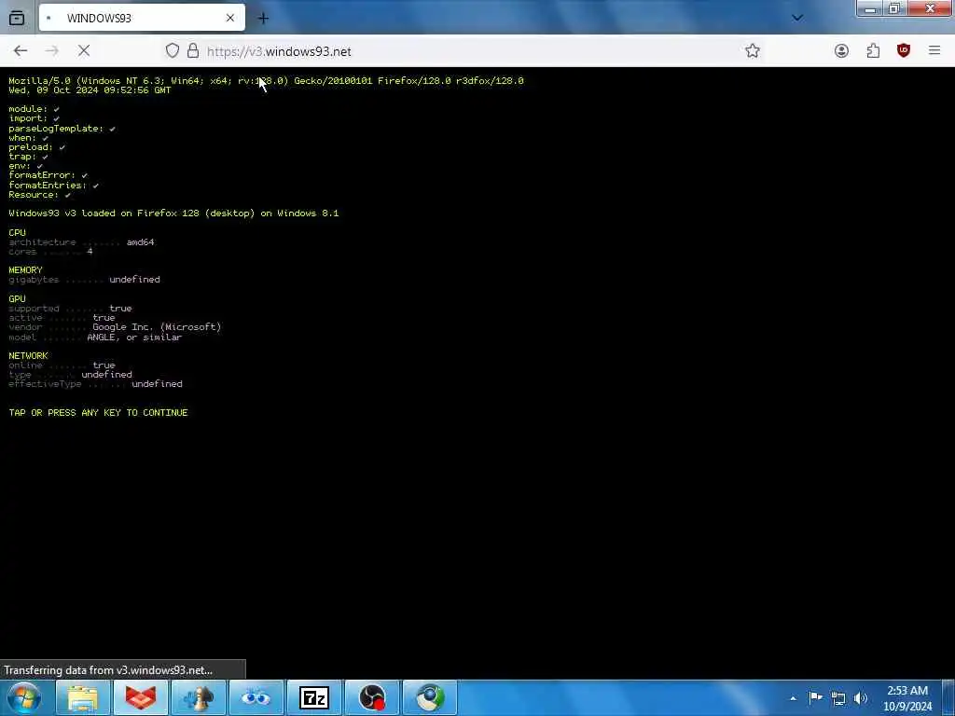The height and width of the screenshot is (716, 955).
Task: Open the tracking protection shield icon
Action: click(173, 51)
